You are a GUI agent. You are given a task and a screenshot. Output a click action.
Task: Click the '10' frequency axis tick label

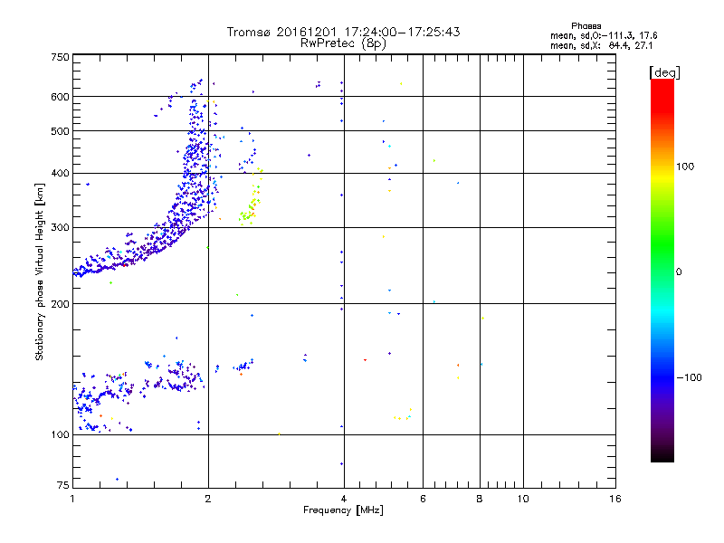(523, 499)
